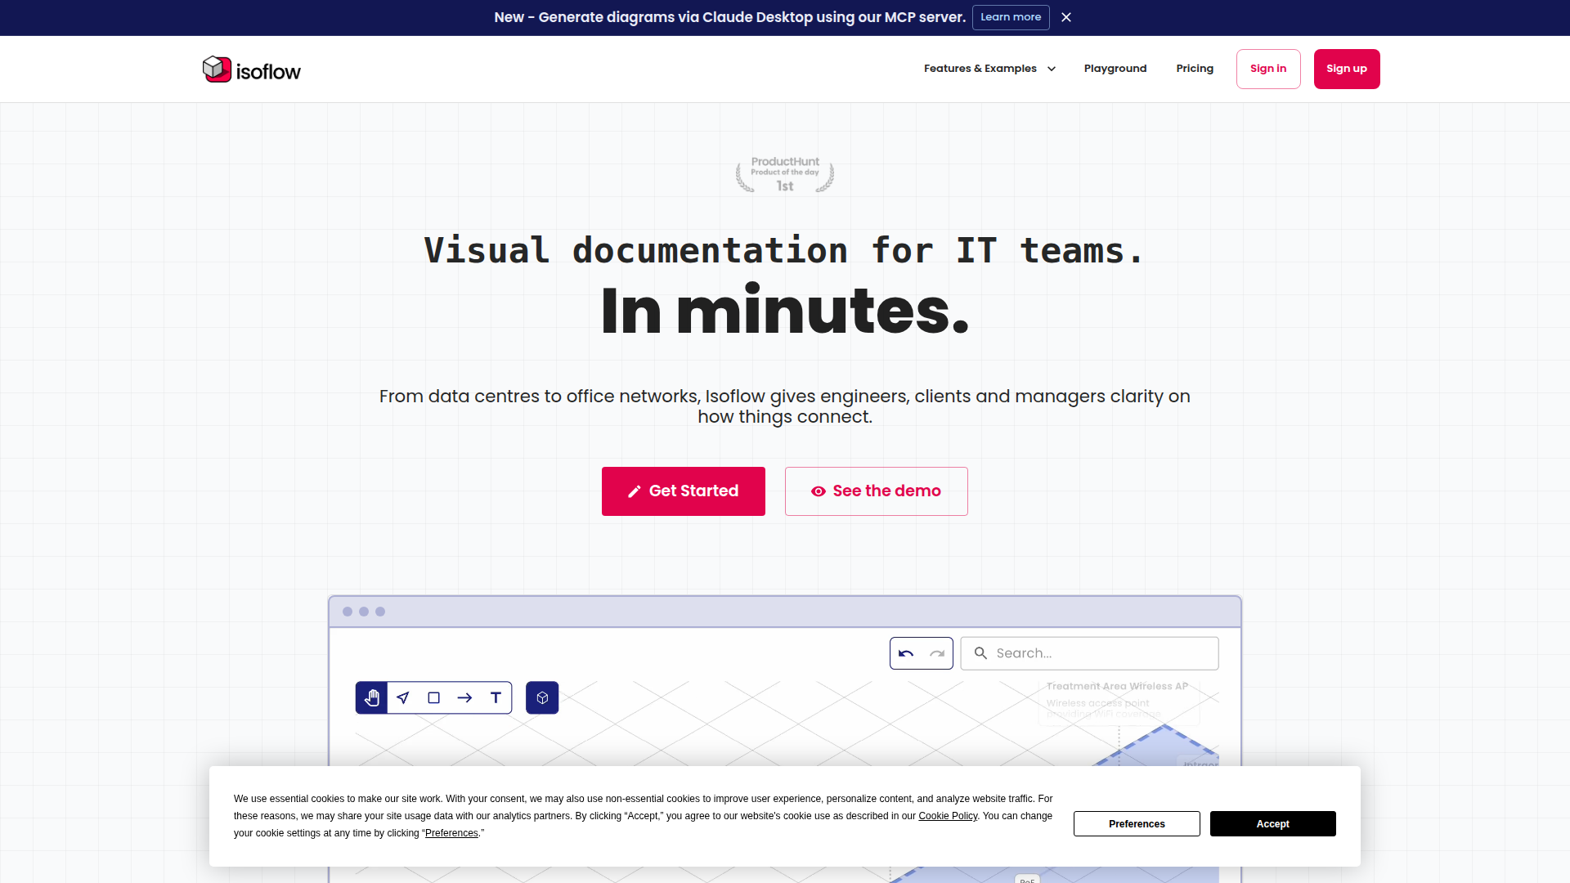Click the Search input field
The height and width of the screenshot is (883, 1570).
click(x=1089, y=653)
